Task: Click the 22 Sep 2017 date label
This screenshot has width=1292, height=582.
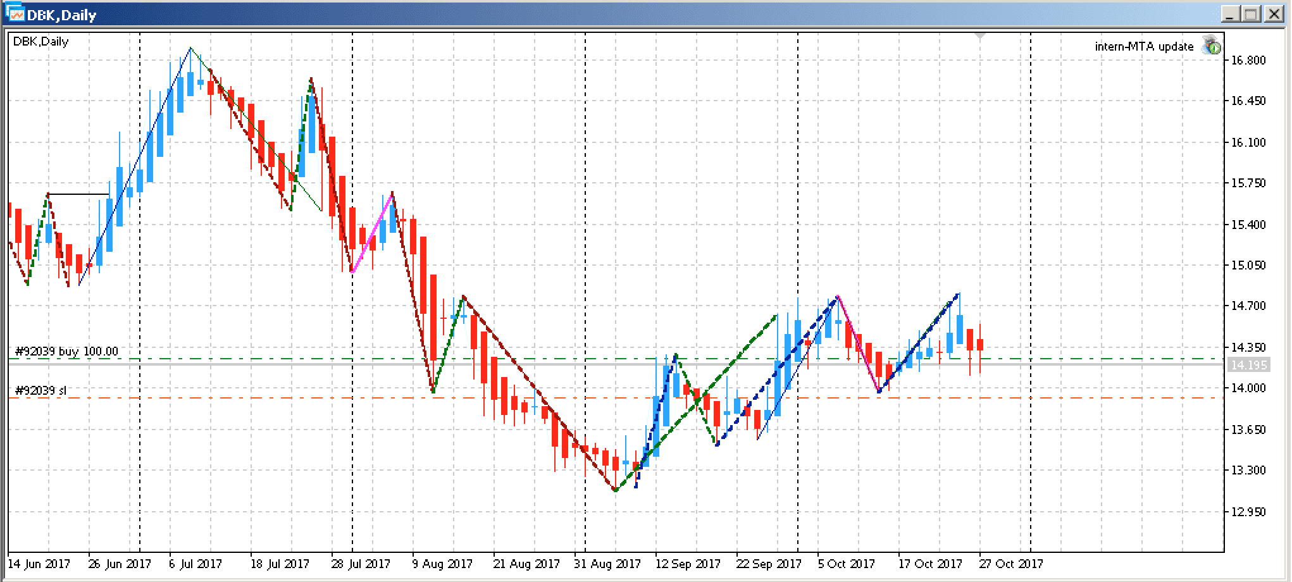Action: (767, 564)
